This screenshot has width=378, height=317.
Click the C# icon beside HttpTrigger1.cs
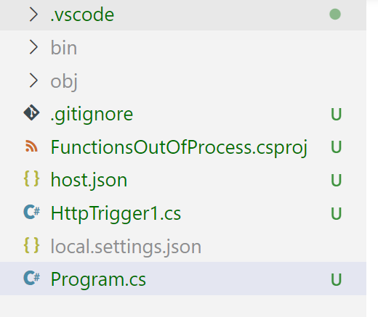pos(32,212)
